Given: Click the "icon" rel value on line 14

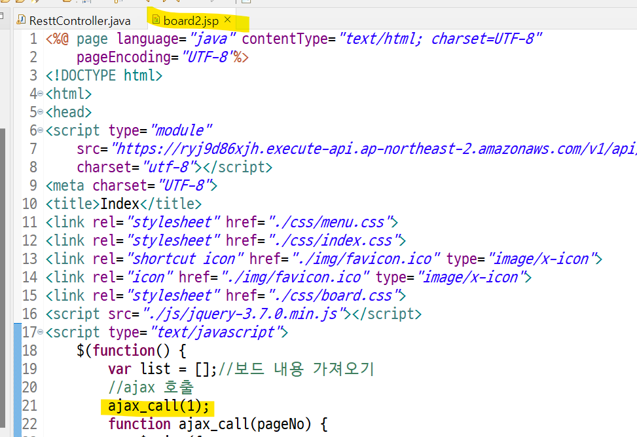Looking at the screenshot, I should pyautogui.click(x=150, y=277).
